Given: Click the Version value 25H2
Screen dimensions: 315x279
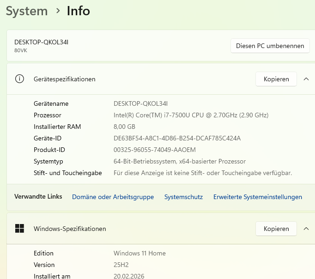Looking at the screenshot, I should 122,265.
